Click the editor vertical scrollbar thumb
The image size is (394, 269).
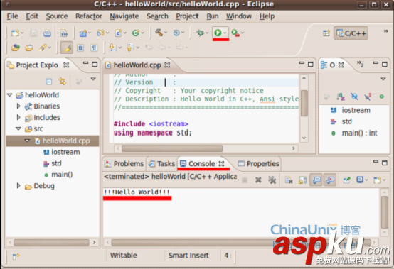(x=304, y=104)
